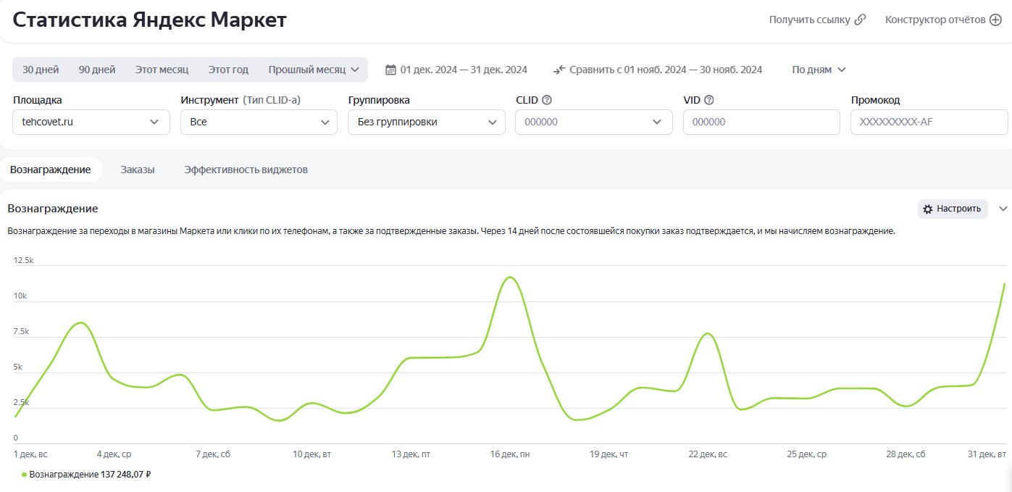Image resolution: width=1012 pixels, height=492 pixels.
Task: Open the Инструмент dropdown showing Все
Action: tap(259, 122)
